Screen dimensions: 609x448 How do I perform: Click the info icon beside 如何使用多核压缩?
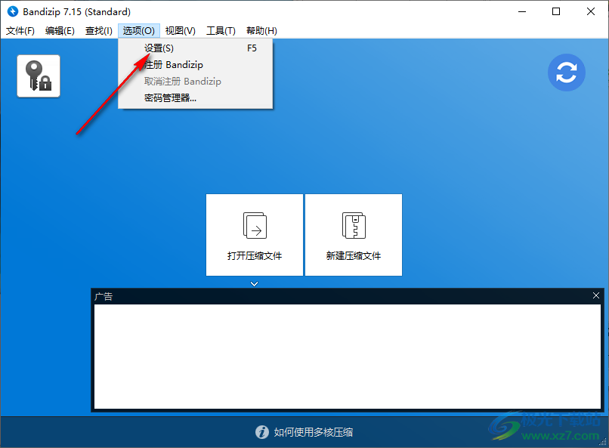[261, 431]
